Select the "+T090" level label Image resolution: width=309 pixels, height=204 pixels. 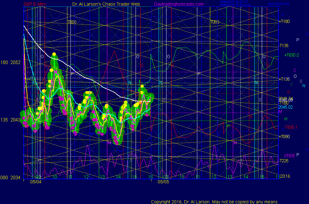284,137
